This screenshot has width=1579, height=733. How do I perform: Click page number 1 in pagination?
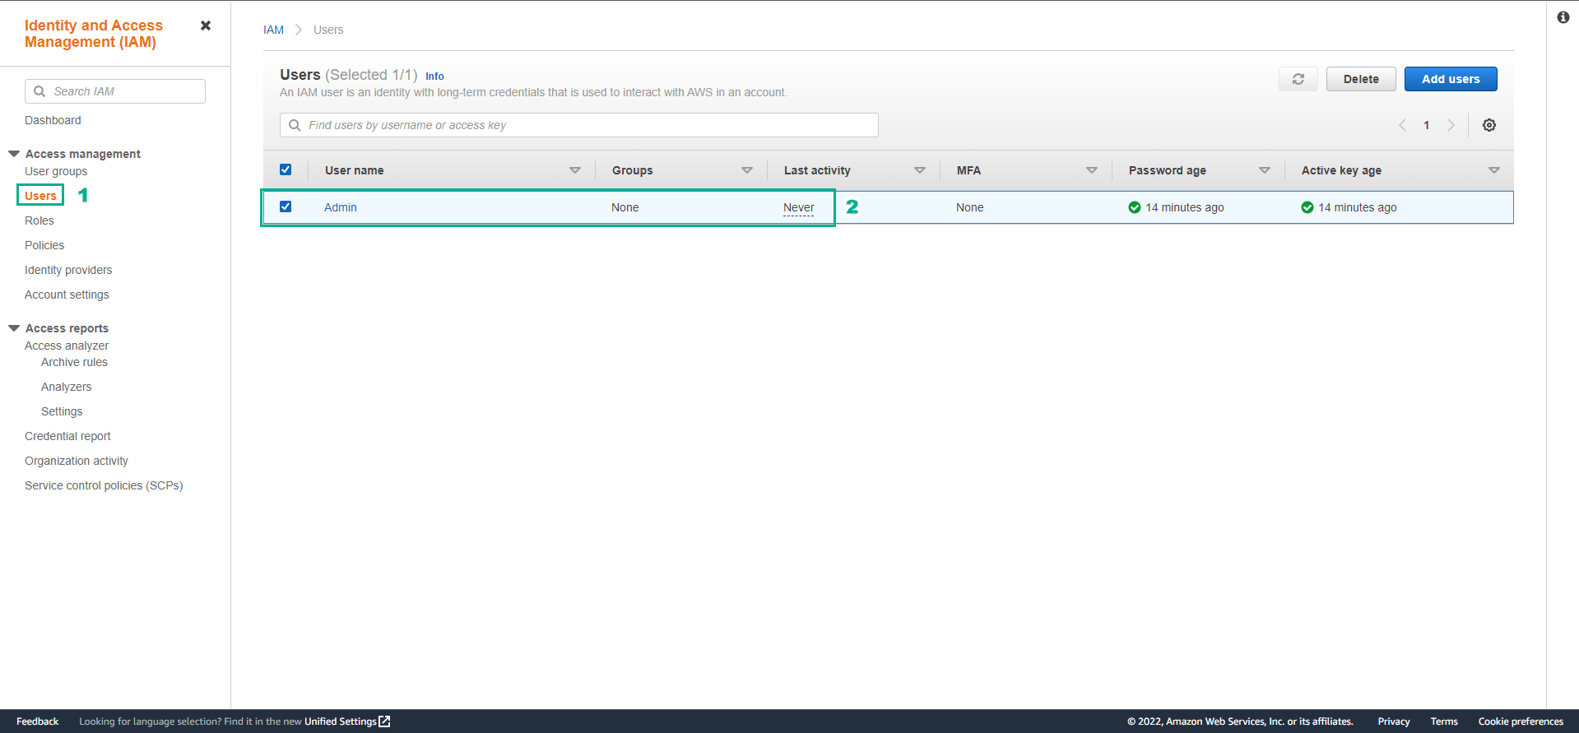click(1427, 125)
